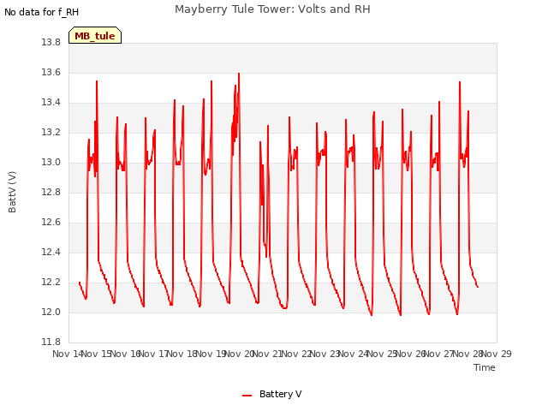Click the BattV (V) y-axis label
Viewport: 548px width, 411px height.
(12, 192)
